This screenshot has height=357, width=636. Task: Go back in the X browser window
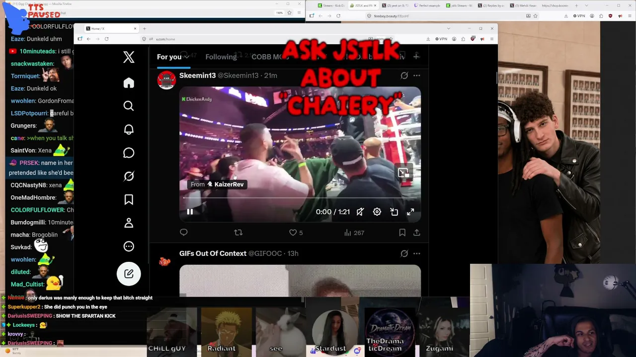88,39
